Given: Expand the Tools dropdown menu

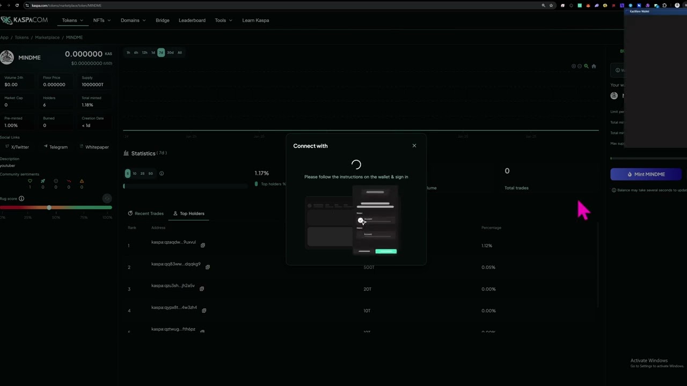Looking at the screenshot, I should (223, 20).
